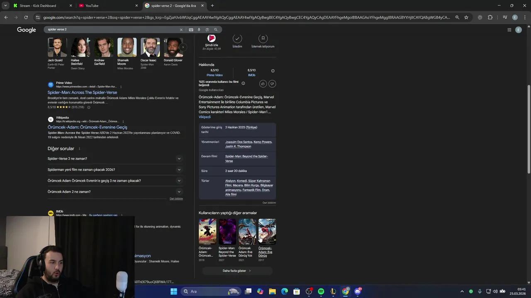The width and height of the screenshot is (531, 298).
Task: Click the IMDb rating link
Action: (x=251, y=75)
